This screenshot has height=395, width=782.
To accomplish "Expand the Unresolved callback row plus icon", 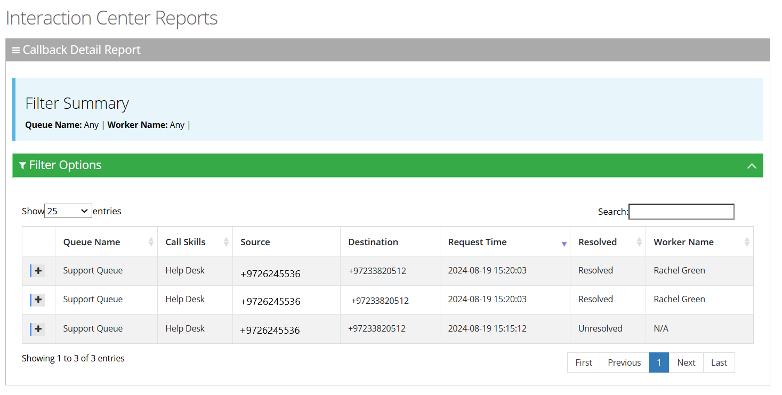I will click(x=38, y=329).
